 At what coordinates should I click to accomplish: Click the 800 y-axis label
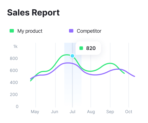(x=14, y=58)
